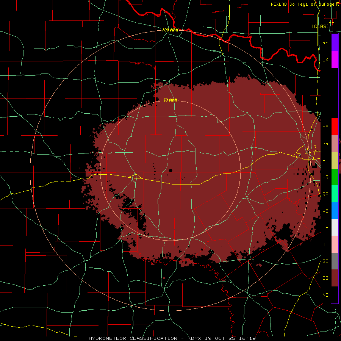
Task: Click the HA legend label
Action: tap(325, 127)
